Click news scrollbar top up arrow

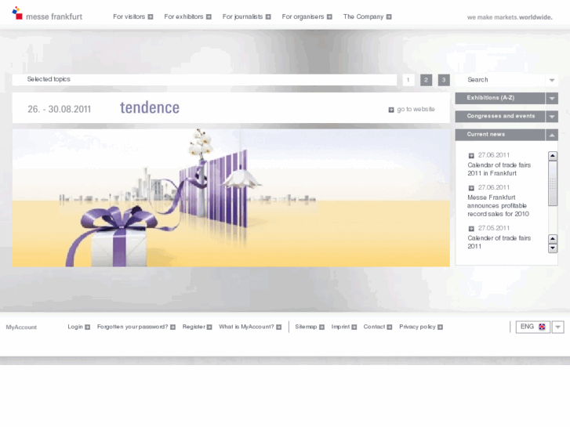click(x=553, y=156)
